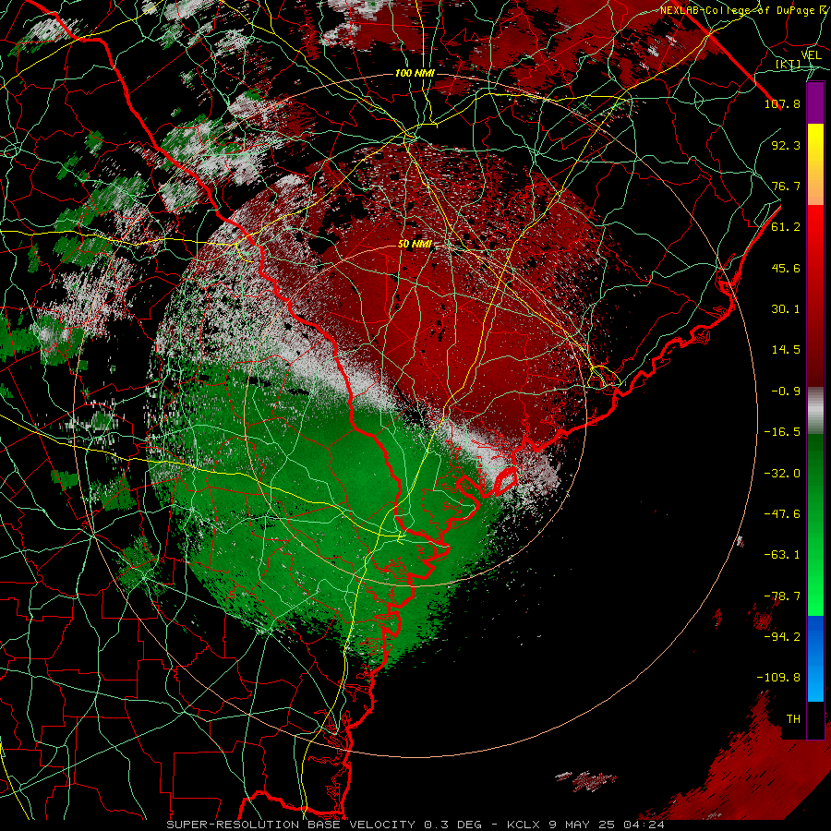Select the -109.8 legend value
Image resolution: width=831 pixels, height=831 pixels.
[778, 678]
